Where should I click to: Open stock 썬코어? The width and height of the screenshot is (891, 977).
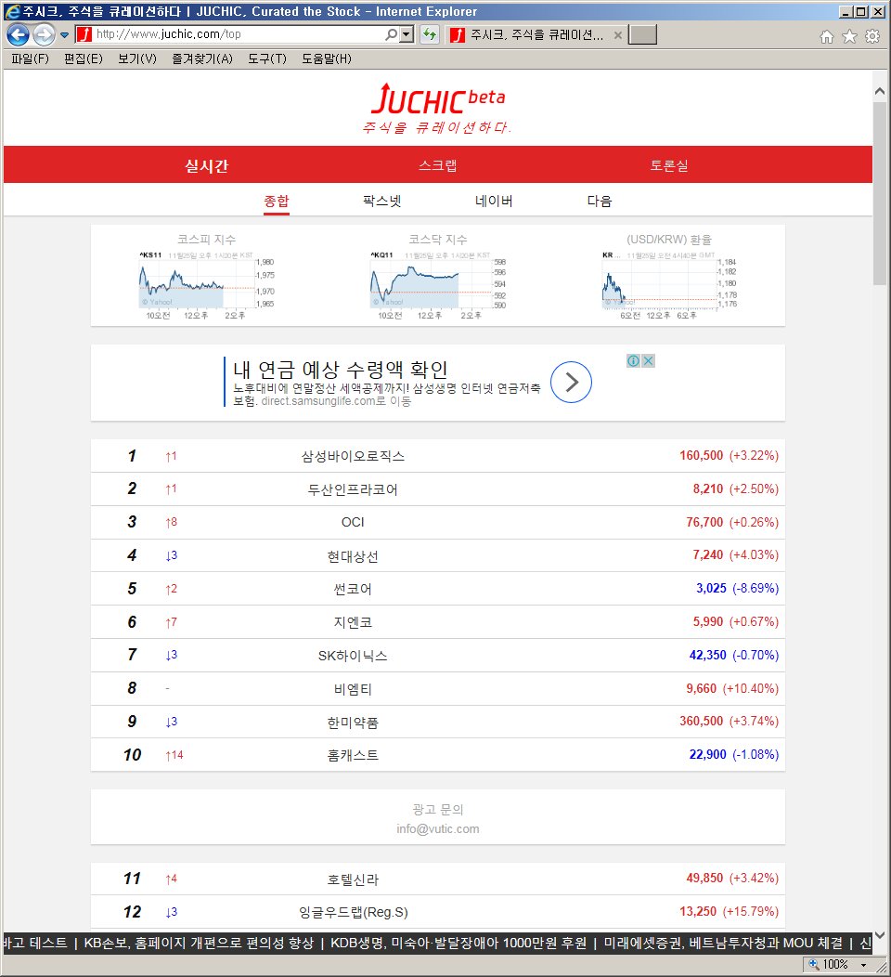click(353, 589)
